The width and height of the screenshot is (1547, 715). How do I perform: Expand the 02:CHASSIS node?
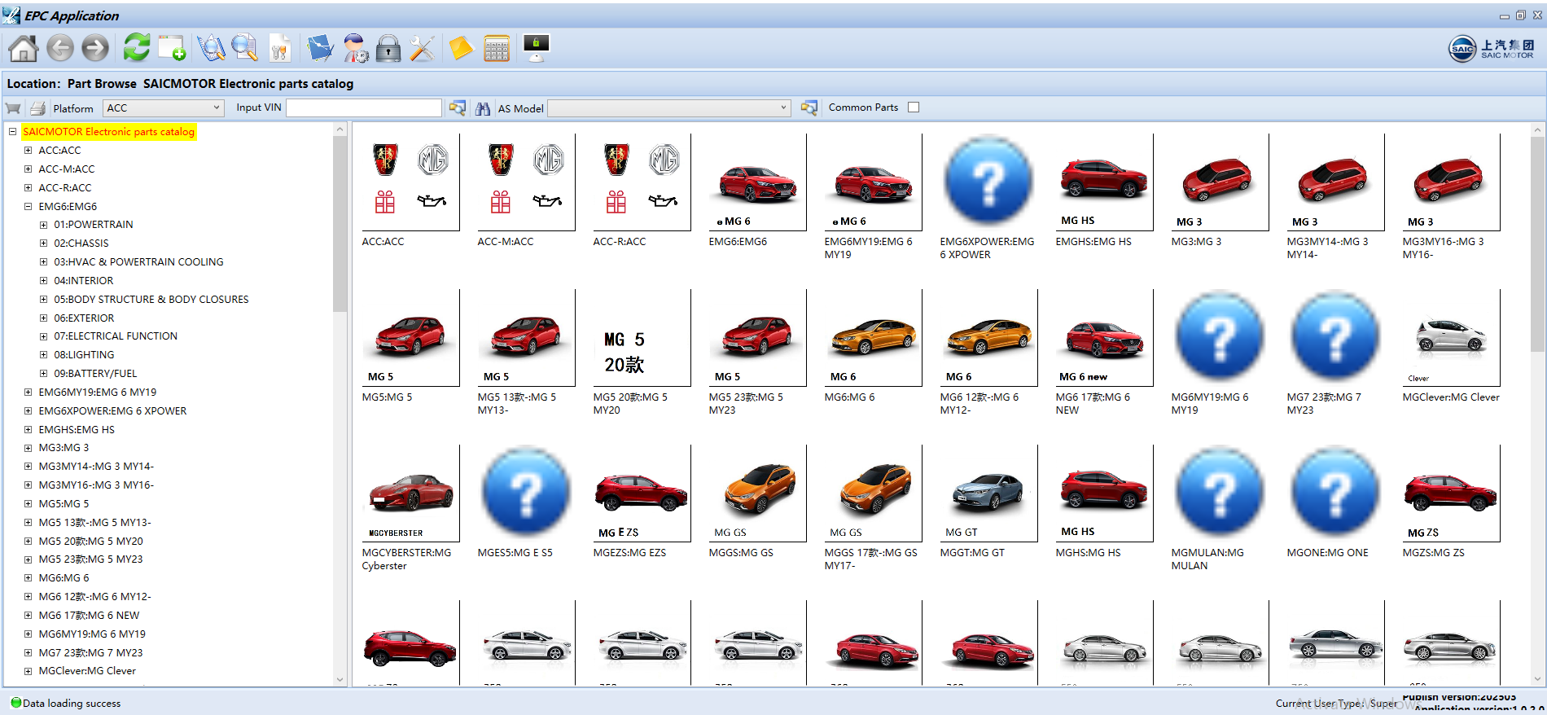tap(44, 243)
